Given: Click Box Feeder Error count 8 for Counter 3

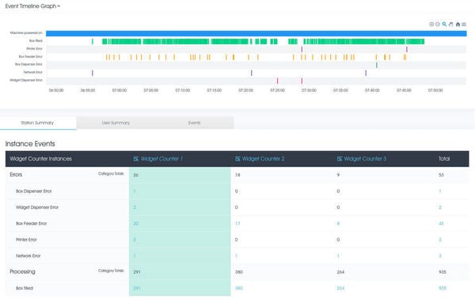Looking at the screenshot, I should 338,223.
